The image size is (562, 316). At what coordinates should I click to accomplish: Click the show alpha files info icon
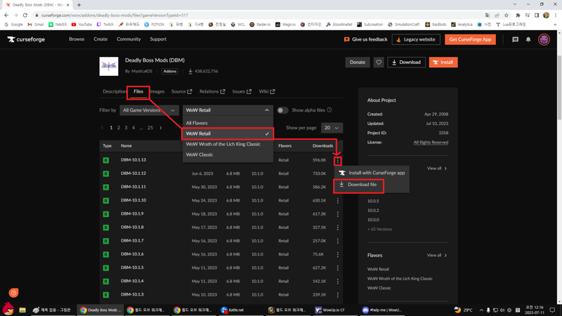tap(329, 110)
